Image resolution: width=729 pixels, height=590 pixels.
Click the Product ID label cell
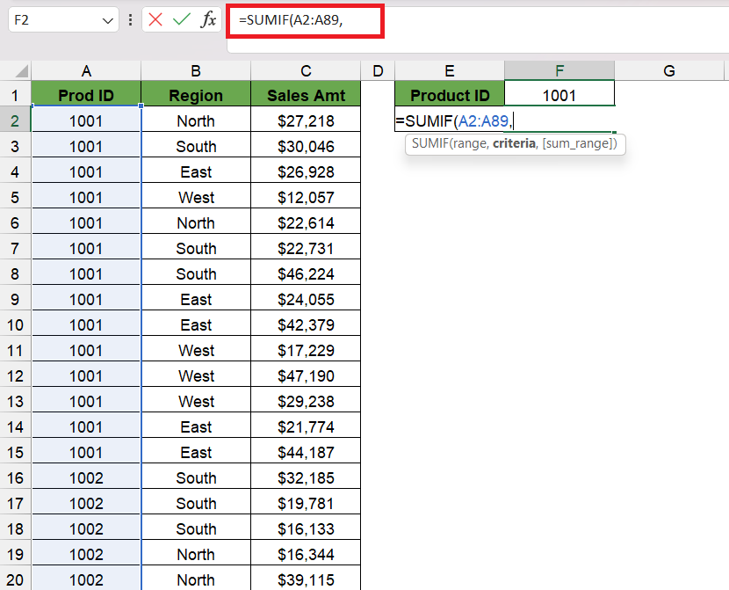pos(450,95)
